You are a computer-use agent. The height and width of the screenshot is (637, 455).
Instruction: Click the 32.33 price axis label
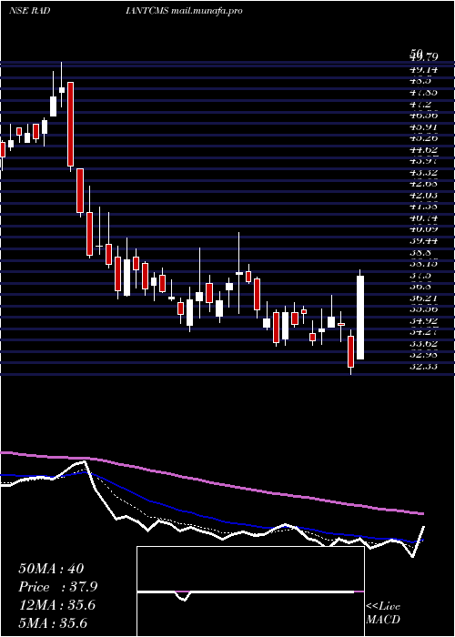423,367
